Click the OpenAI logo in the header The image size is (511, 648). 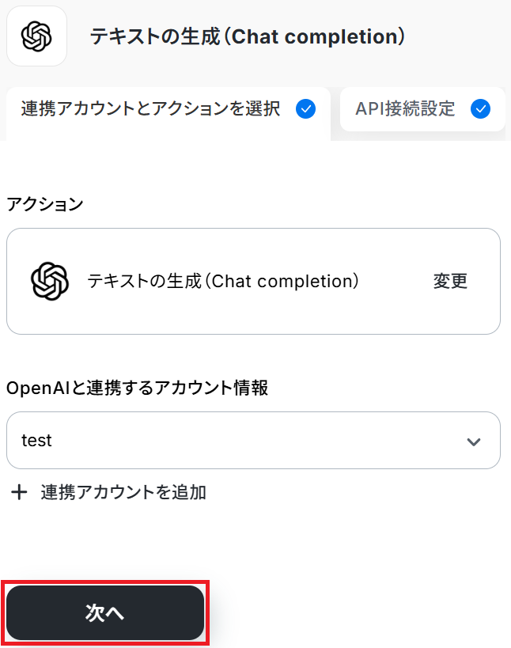[36, 36]
